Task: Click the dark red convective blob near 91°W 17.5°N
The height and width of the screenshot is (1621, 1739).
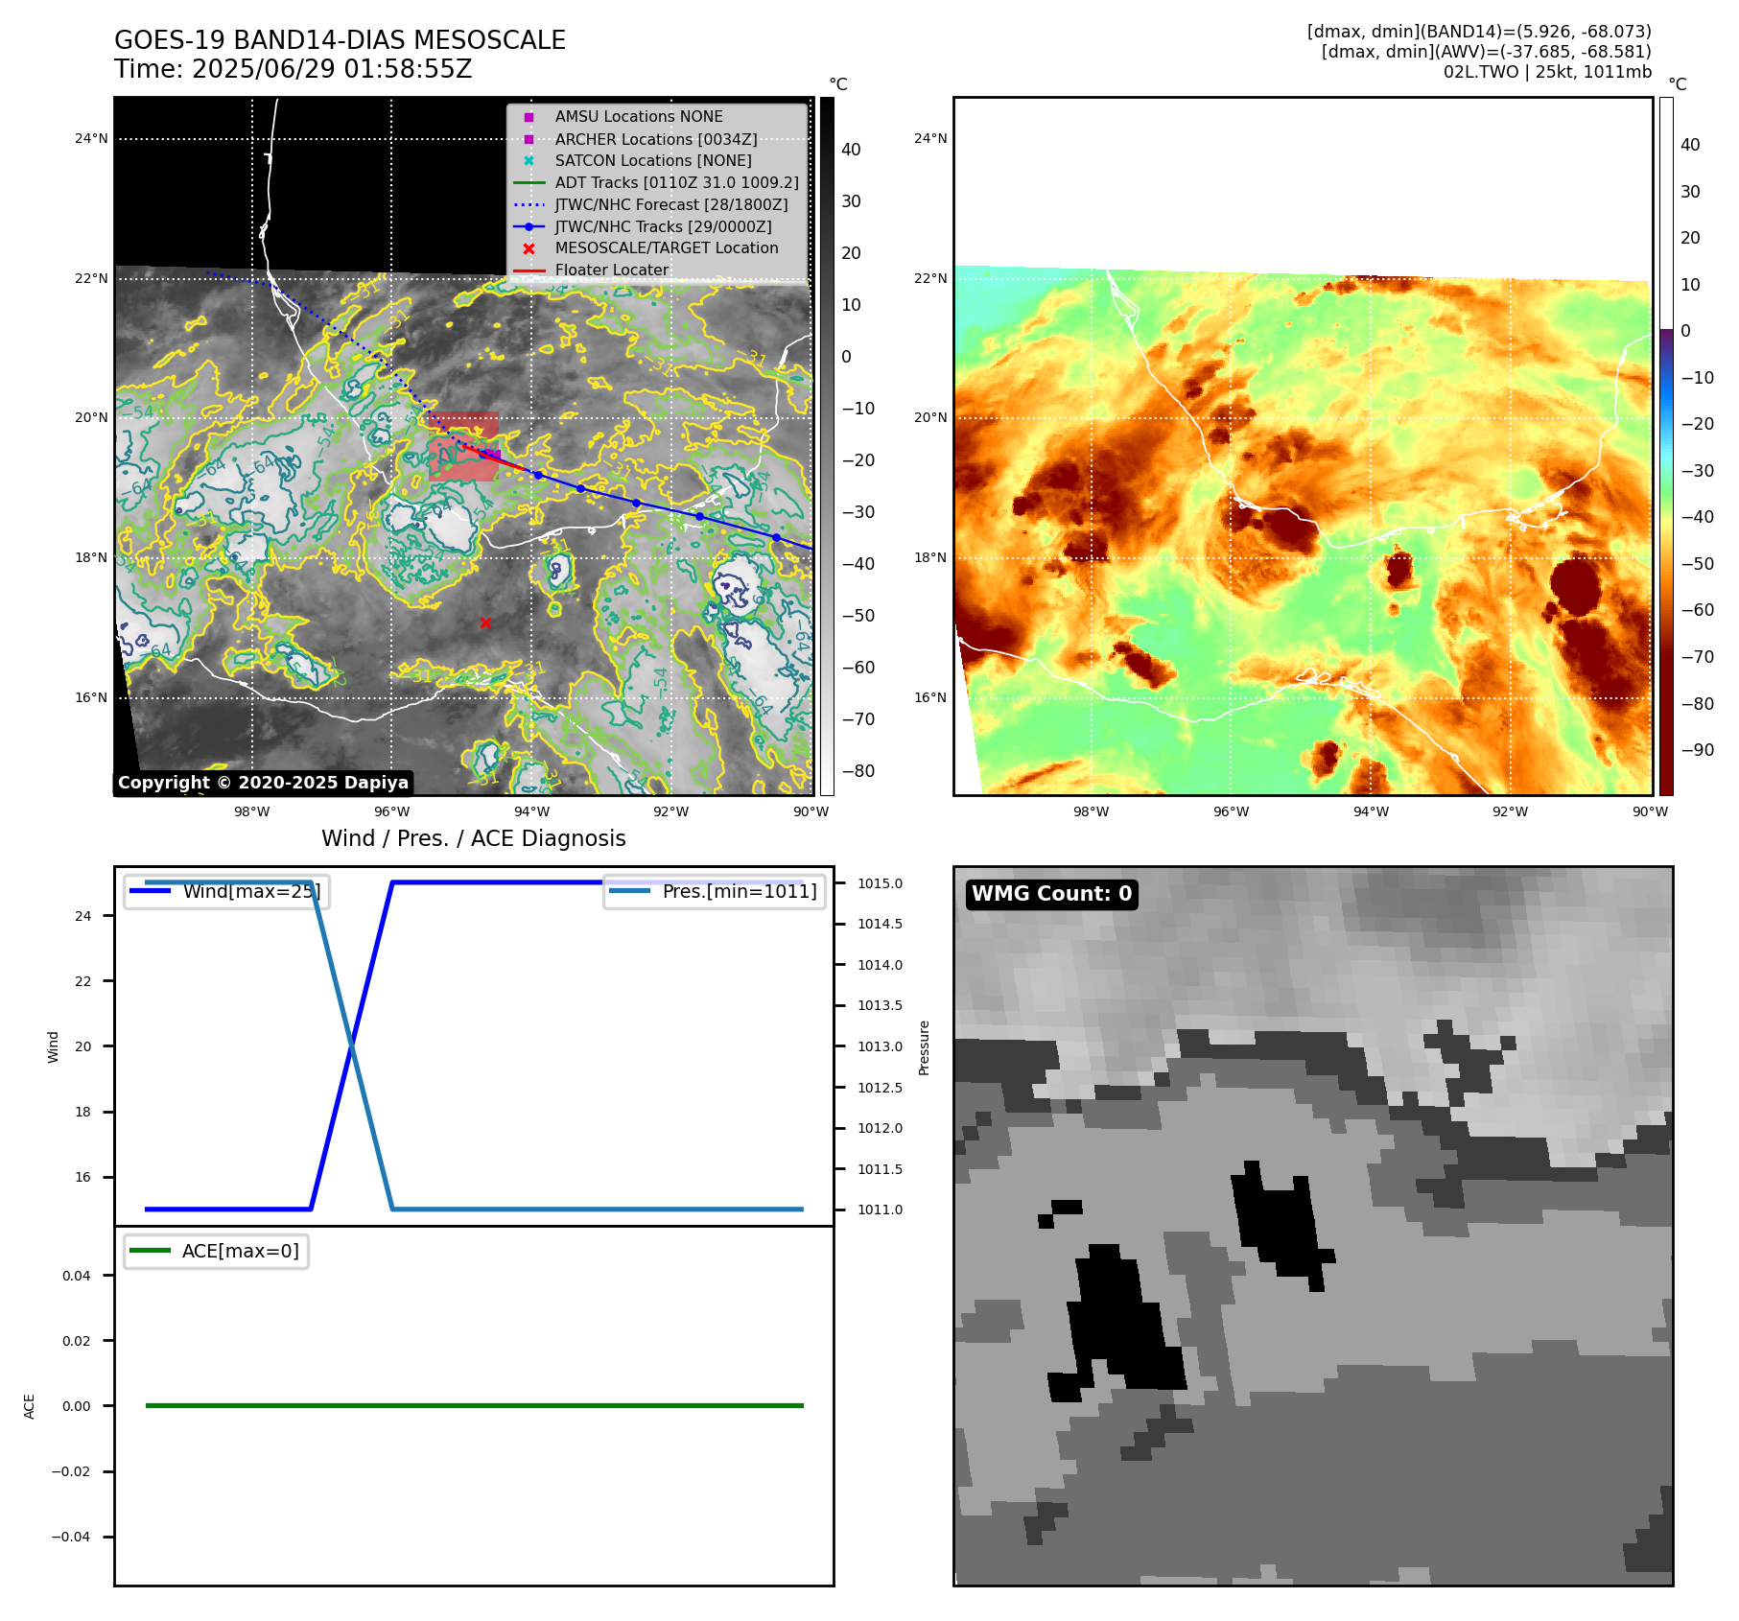Action: (x=1576, y=586)
